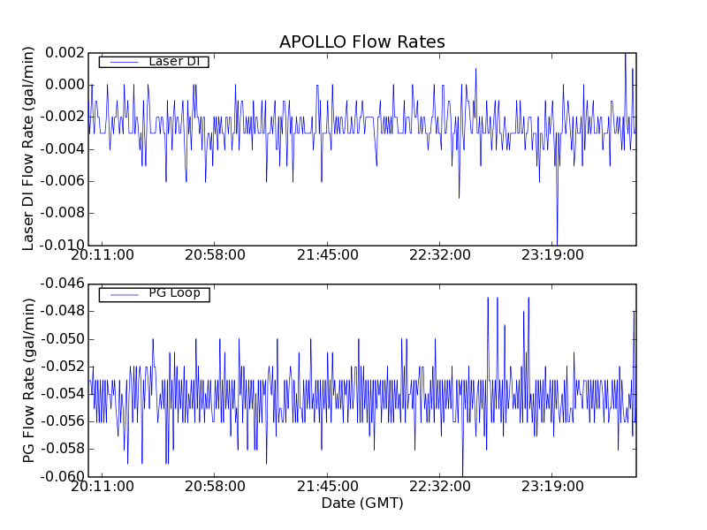Pick the -0.048 tick on PG plot
The image size is (707, 530).
[62, 311]
